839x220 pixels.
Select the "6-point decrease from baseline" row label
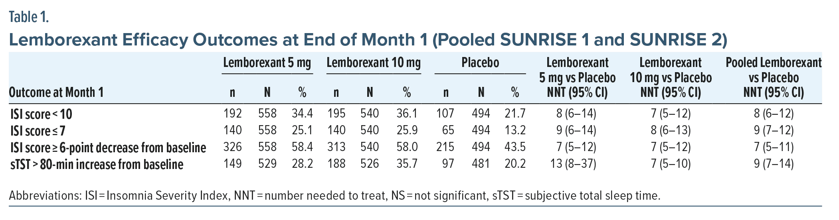(x=108, y=147)
